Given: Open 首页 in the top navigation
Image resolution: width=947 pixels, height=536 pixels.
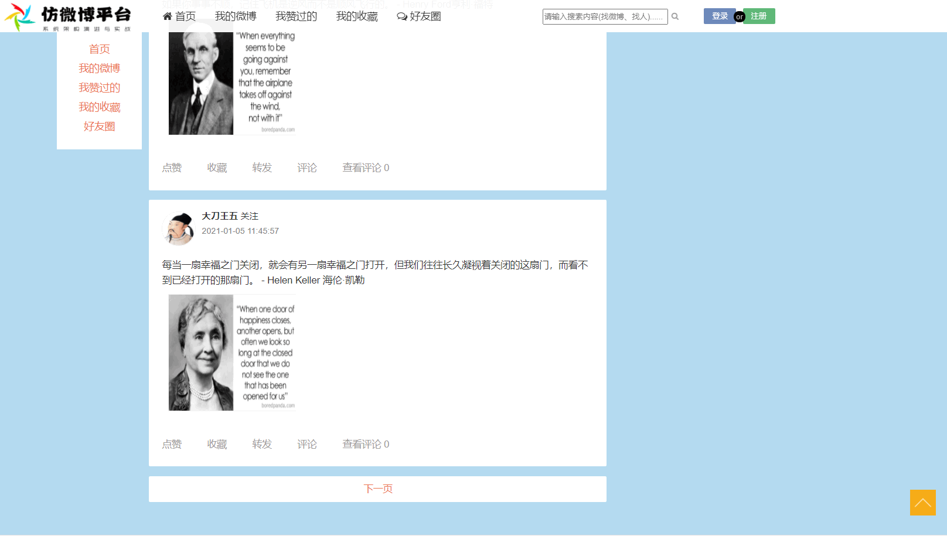Looking at the screenshot, I should [179, 16].
